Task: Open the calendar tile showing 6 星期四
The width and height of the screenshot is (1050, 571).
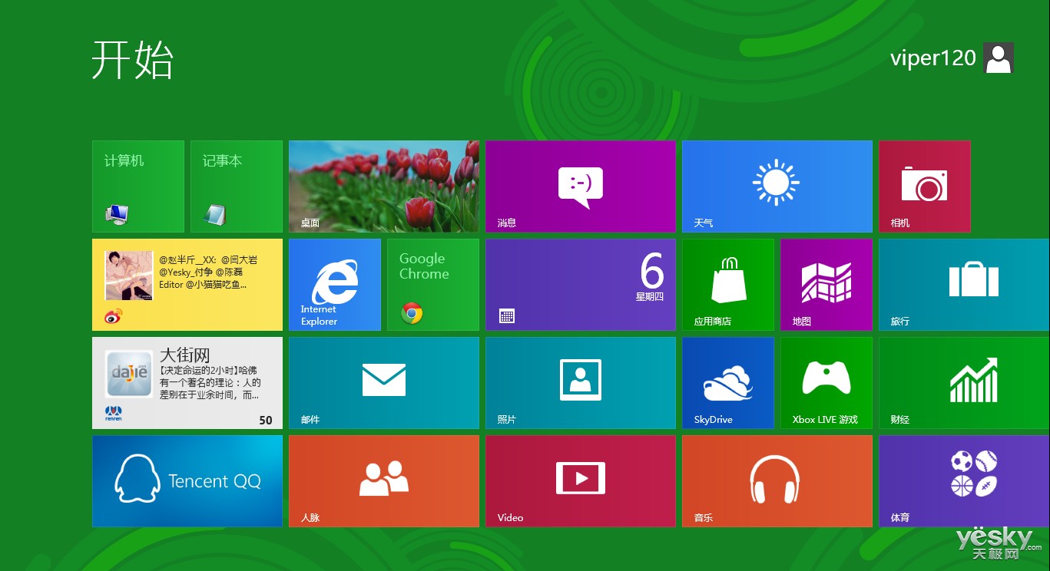Action: tap(581, 285)
